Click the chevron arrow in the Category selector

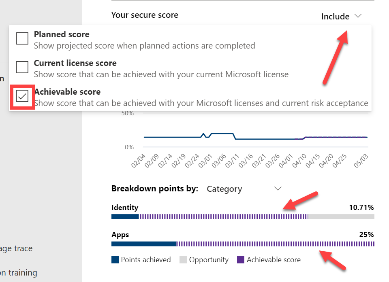coord(278,189)
